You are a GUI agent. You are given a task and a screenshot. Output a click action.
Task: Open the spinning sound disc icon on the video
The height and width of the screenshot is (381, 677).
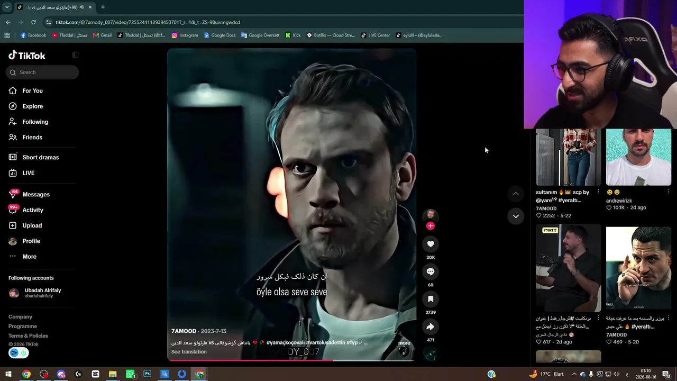pos(431,354)
